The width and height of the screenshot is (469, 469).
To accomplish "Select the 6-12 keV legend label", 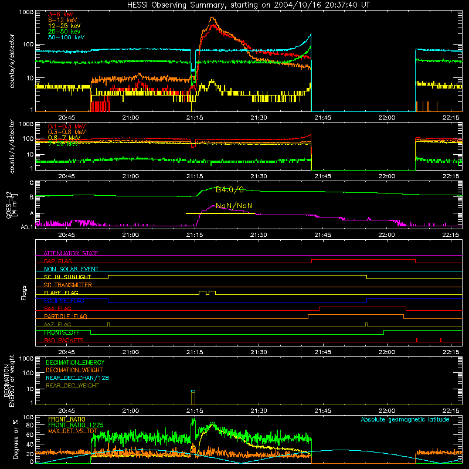I will click(x=63, y=20).
